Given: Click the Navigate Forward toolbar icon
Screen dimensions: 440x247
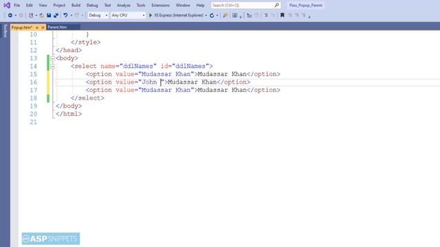Looking at the screenshot, I should point(21,15).
